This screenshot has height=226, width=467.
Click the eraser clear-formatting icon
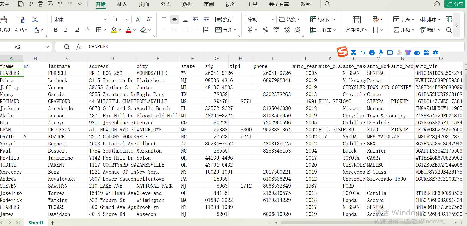click(143, 30)
